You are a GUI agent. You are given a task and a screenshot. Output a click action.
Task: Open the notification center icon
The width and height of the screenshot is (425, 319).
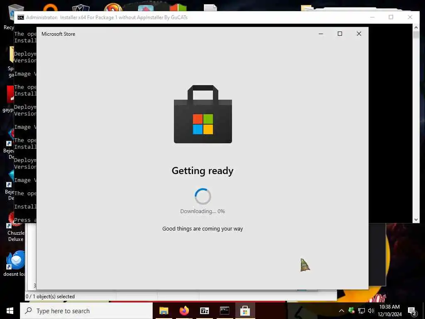pos(412,311)
